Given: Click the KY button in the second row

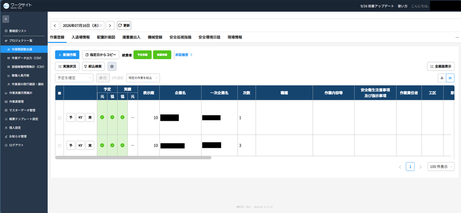Looking at the screenshot, I should click(x=81, y=145).
